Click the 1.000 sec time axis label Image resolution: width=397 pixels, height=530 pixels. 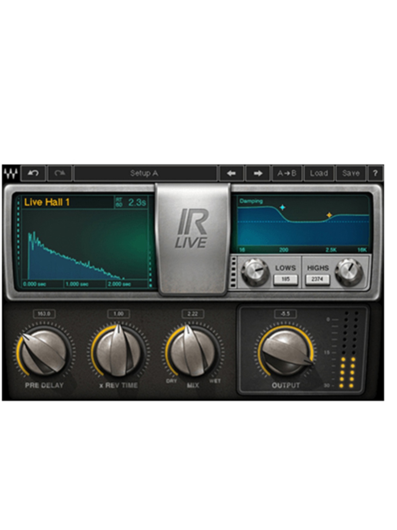click(77, 284)
